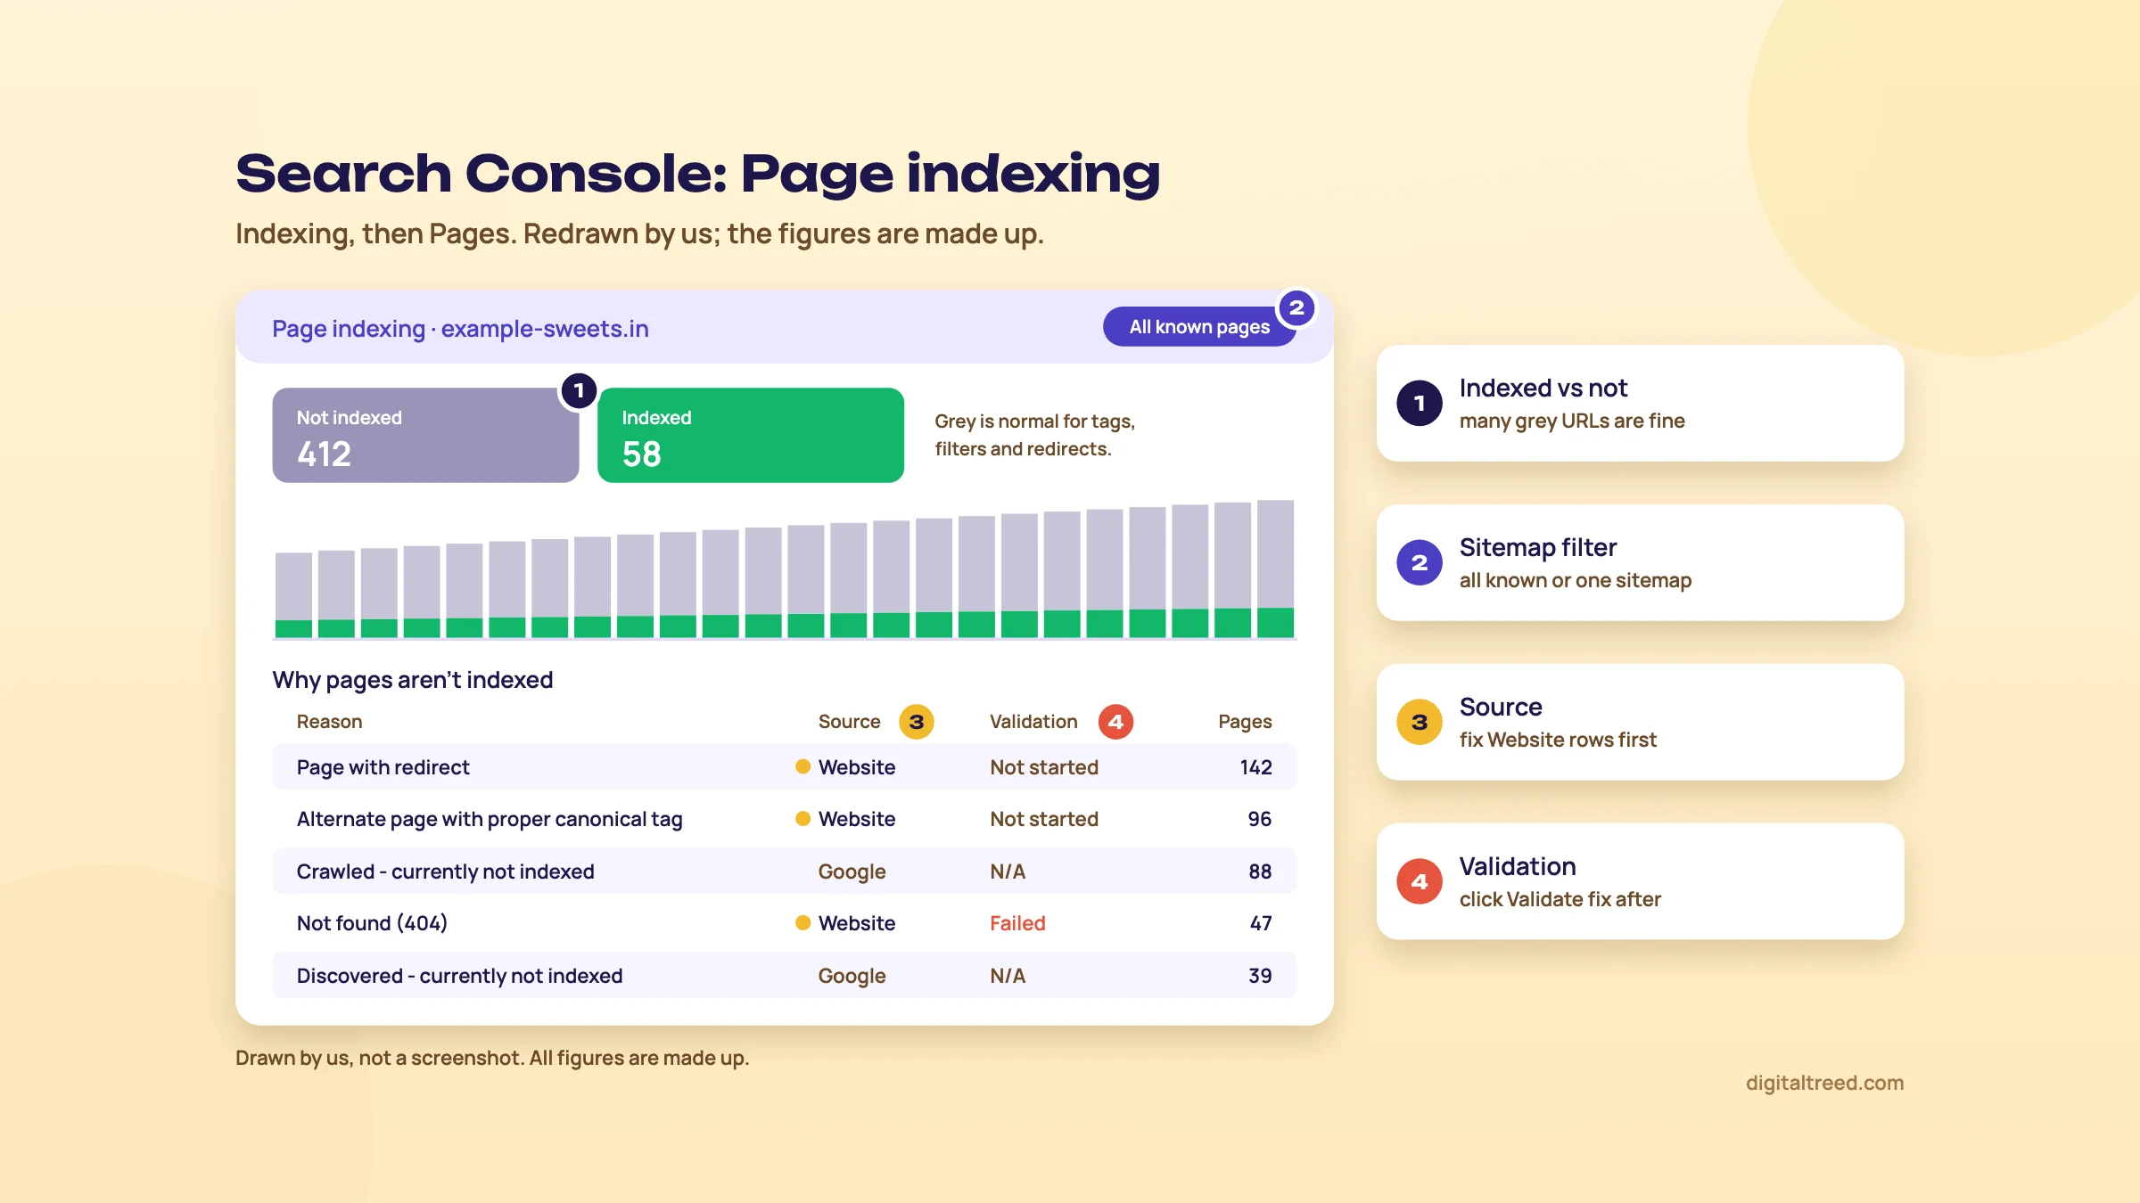Viewport: 2140px width, 1203px height.
Task: Click the 39 pages count
Action: pyautogui.click(x=1259, y=976)
